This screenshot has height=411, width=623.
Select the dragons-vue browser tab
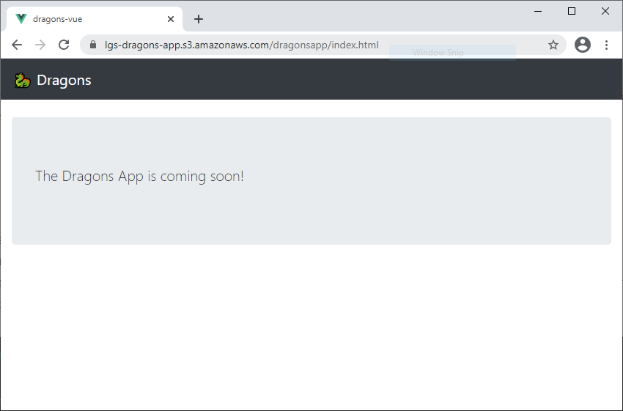pyautogui.click(x=88, y=19)
